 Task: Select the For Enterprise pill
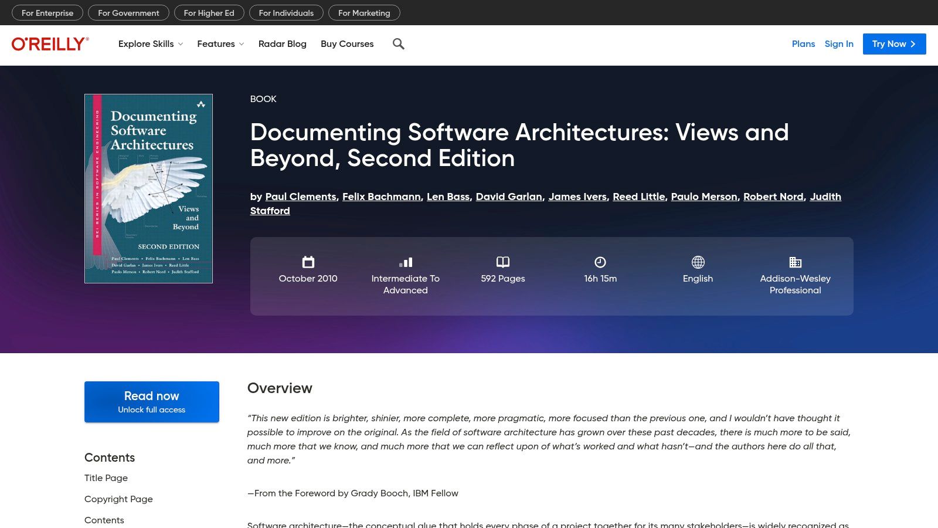tap(47, 13)
